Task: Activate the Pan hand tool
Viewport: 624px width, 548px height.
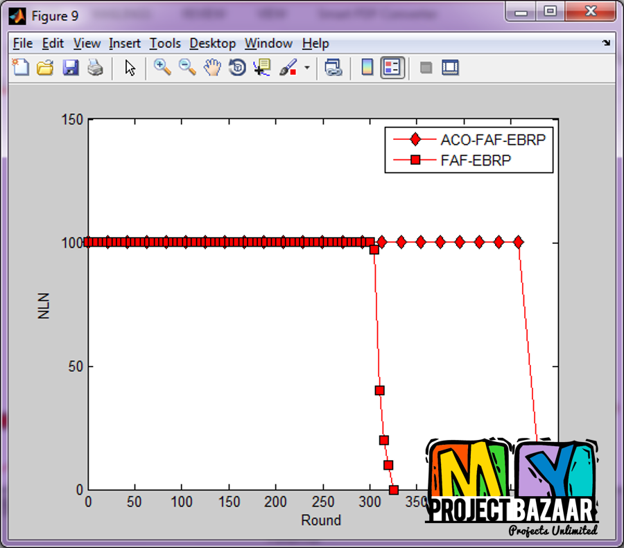Action: pos(212,67)
